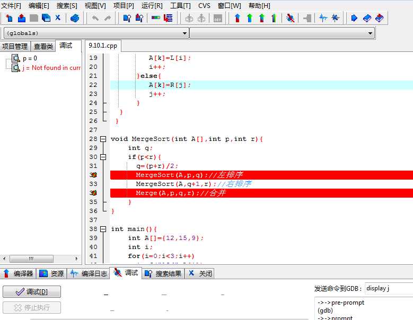Open profile analysis waveform icon
The height and width of the screenshot is (320, 413).
click(x=323, y=18)
